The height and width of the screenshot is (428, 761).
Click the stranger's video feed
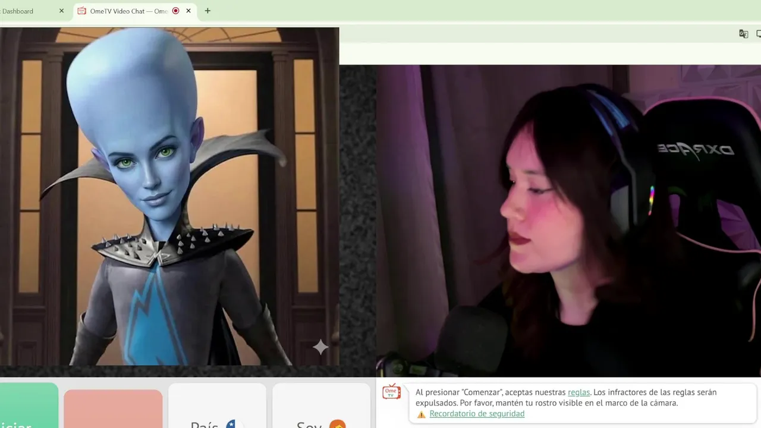169,196
